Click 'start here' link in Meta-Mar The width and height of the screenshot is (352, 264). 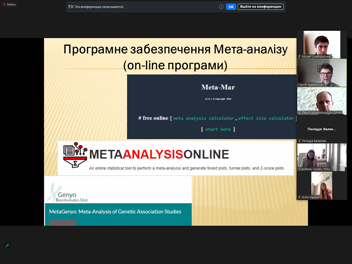click(x=218, y=129)
